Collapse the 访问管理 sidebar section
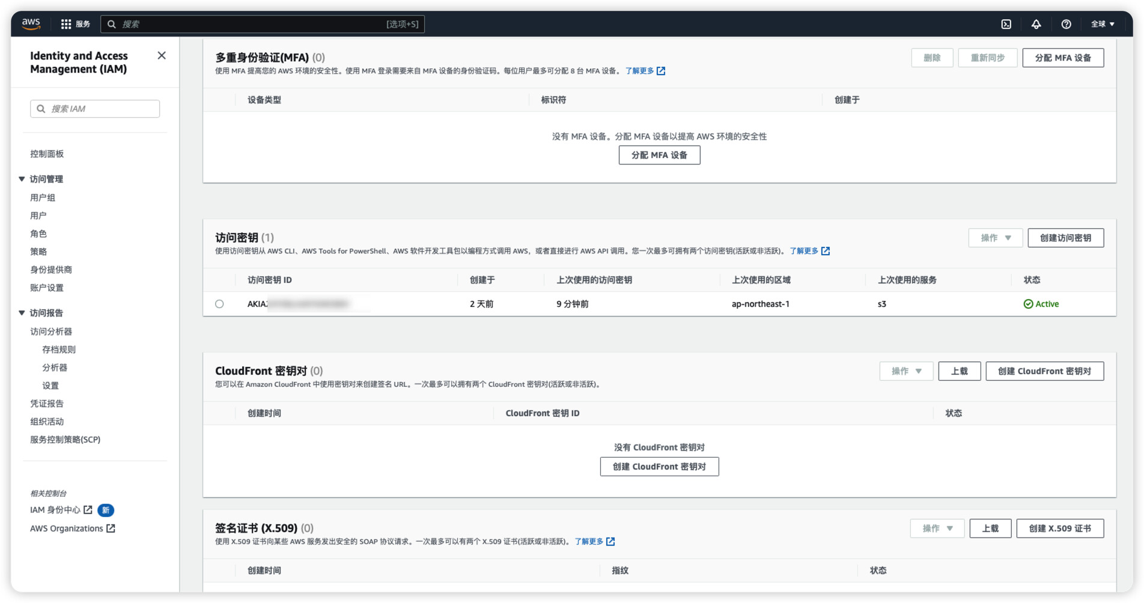Screen dimensions: 1144x603 (22, 179)
